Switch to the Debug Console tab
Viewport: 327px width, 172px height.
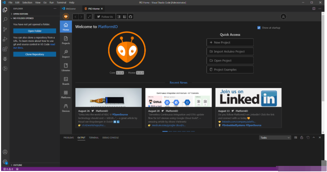(x=110, y=138)
